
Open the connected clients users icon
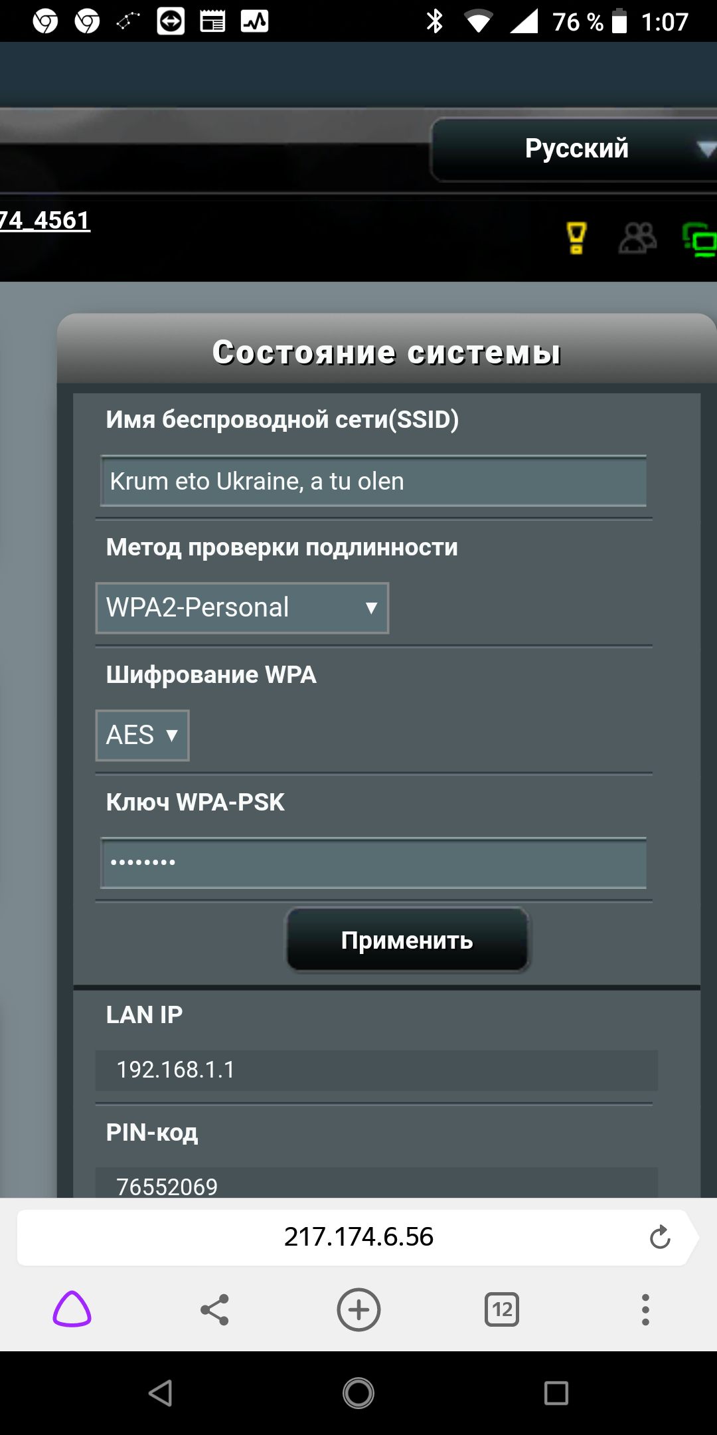click(x=637, y=238)
